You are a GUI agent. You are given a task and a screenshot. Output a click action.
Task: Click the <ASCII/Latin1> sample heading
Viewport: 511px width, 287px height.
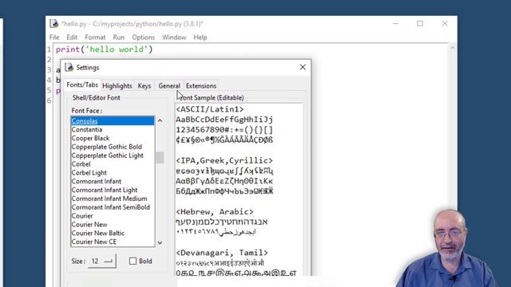tap(210, 109)
